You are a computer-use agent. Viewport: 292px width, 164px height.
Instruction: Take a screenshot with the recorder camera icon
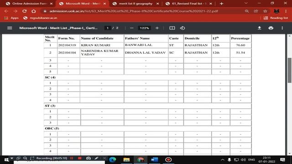[x=89, y=158]
